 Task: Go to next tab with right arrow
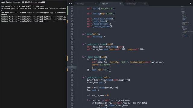(71, 4)
